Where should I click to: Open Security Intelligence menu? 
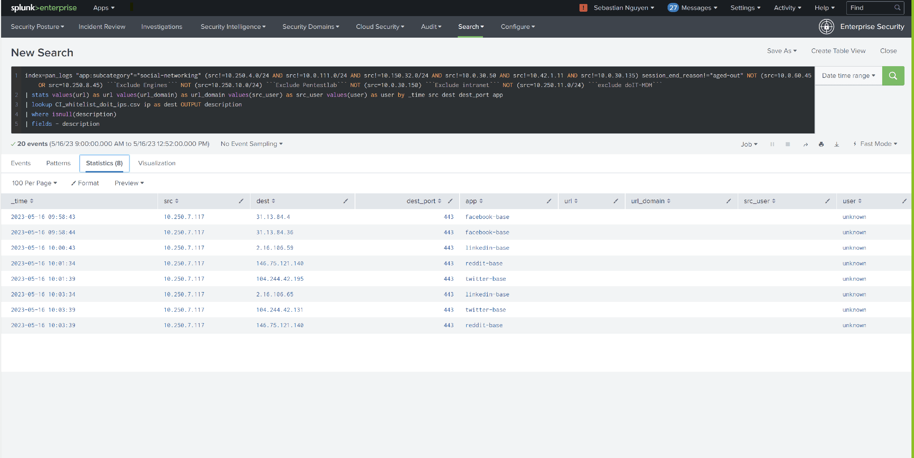tap(233, 27)
